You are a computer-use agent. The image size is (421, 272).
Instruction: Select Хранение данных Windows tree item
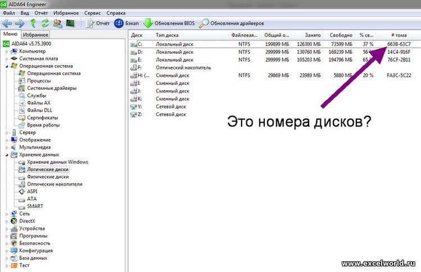(x=57, y=162)
